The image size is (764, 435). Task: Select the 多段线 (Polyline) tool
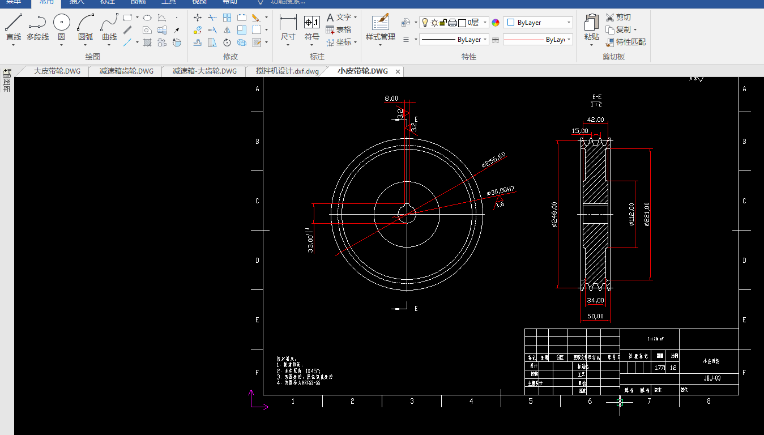tap(37, 28)
